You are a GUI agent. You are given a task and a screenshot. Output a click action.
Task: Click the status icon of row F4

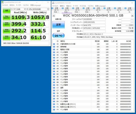point(54,110)
